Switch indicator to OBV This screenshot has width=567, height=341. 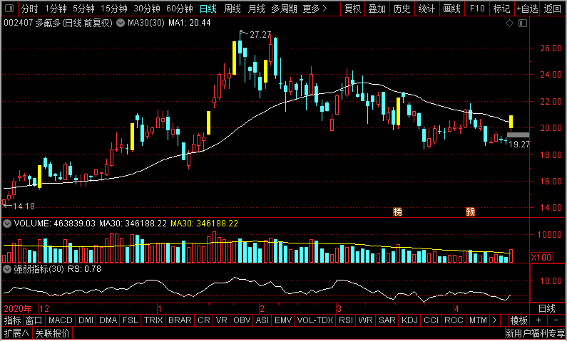242,320
